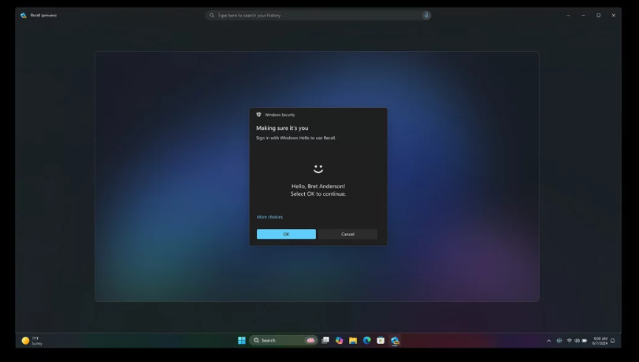
Task: Click the Recall tray icon in system tray
Action: [x=559, y=341]
